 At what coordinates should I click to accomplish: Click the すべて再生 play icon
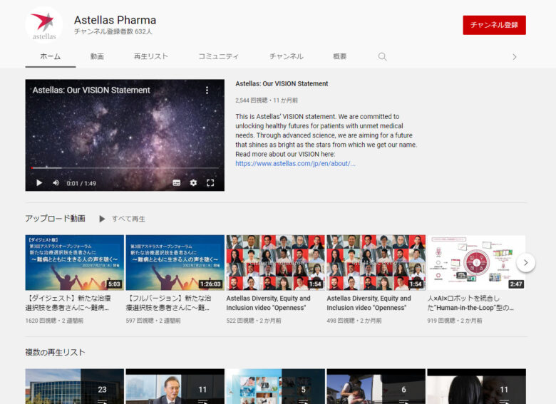(102, 219)
